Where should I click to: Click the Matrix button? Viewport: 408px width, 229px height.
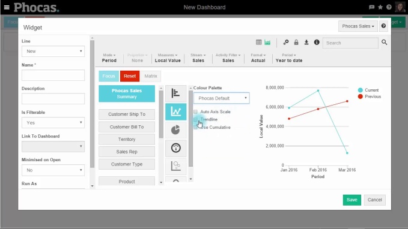[x=151, y=76]
